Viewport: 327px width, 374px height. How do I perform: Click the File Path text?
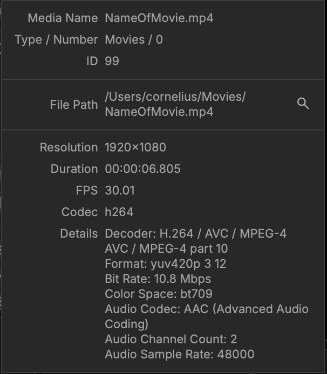[175, 104]
